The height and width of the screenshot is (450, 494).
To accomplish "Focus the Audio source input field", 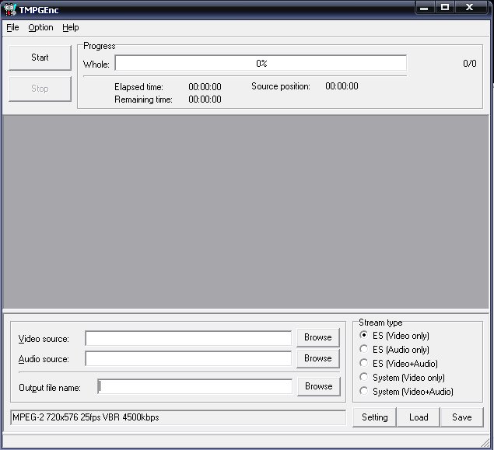I will click(x=188, y=359).
